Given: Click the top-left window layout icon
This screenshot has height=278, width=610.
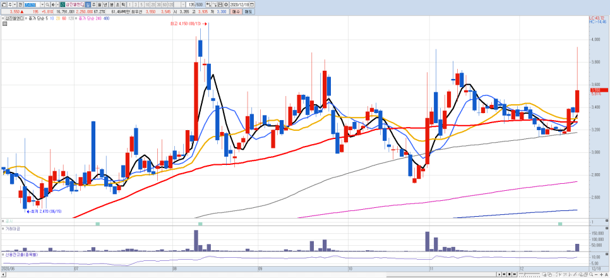Looking at the screenshot, I should (x=3, y=4).
